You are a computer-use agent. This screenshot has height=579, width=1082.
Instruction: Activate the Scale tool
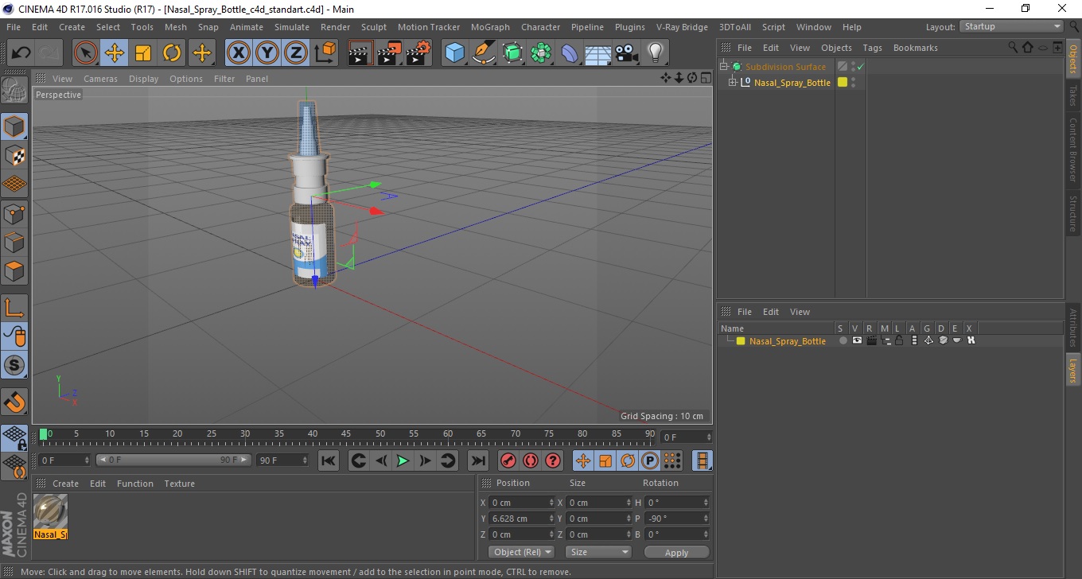click(x=143, y=53)
